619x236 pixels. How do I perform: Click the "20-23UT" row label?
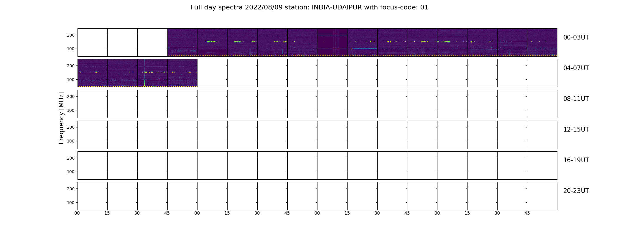click(576, 191)
